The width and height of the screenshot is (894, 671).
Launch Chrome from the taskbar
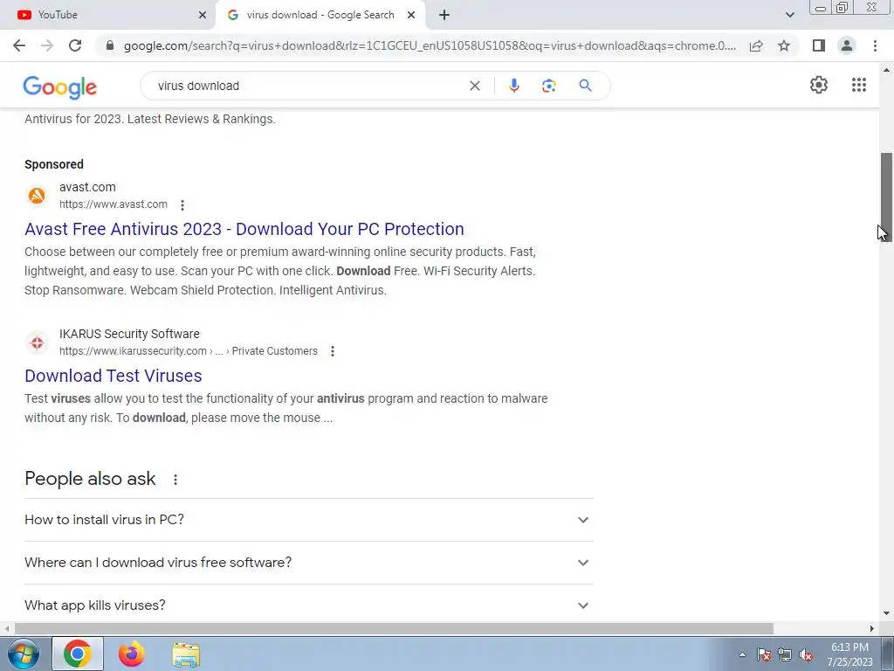tap(78, 654)
